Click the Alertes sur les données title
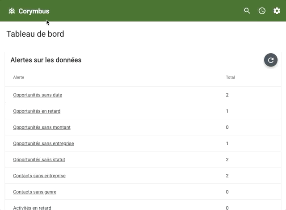This screenshot has height=210, width=286. tap(46, 60)
